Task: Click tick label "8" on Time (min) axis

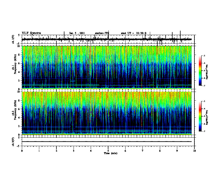Action: pos(160,151)
